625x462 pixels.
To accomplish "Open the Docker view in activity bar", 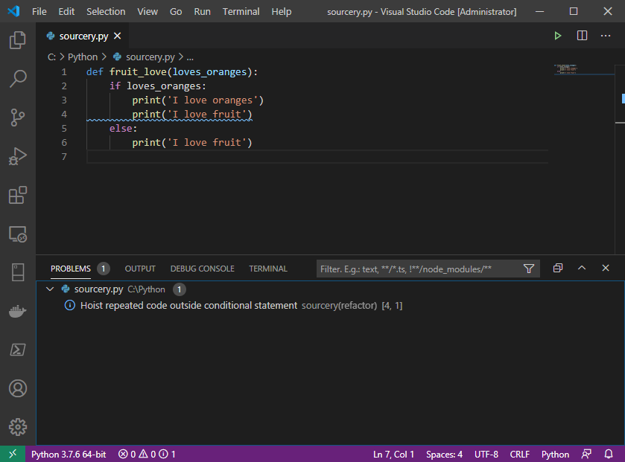I will 18,311.
